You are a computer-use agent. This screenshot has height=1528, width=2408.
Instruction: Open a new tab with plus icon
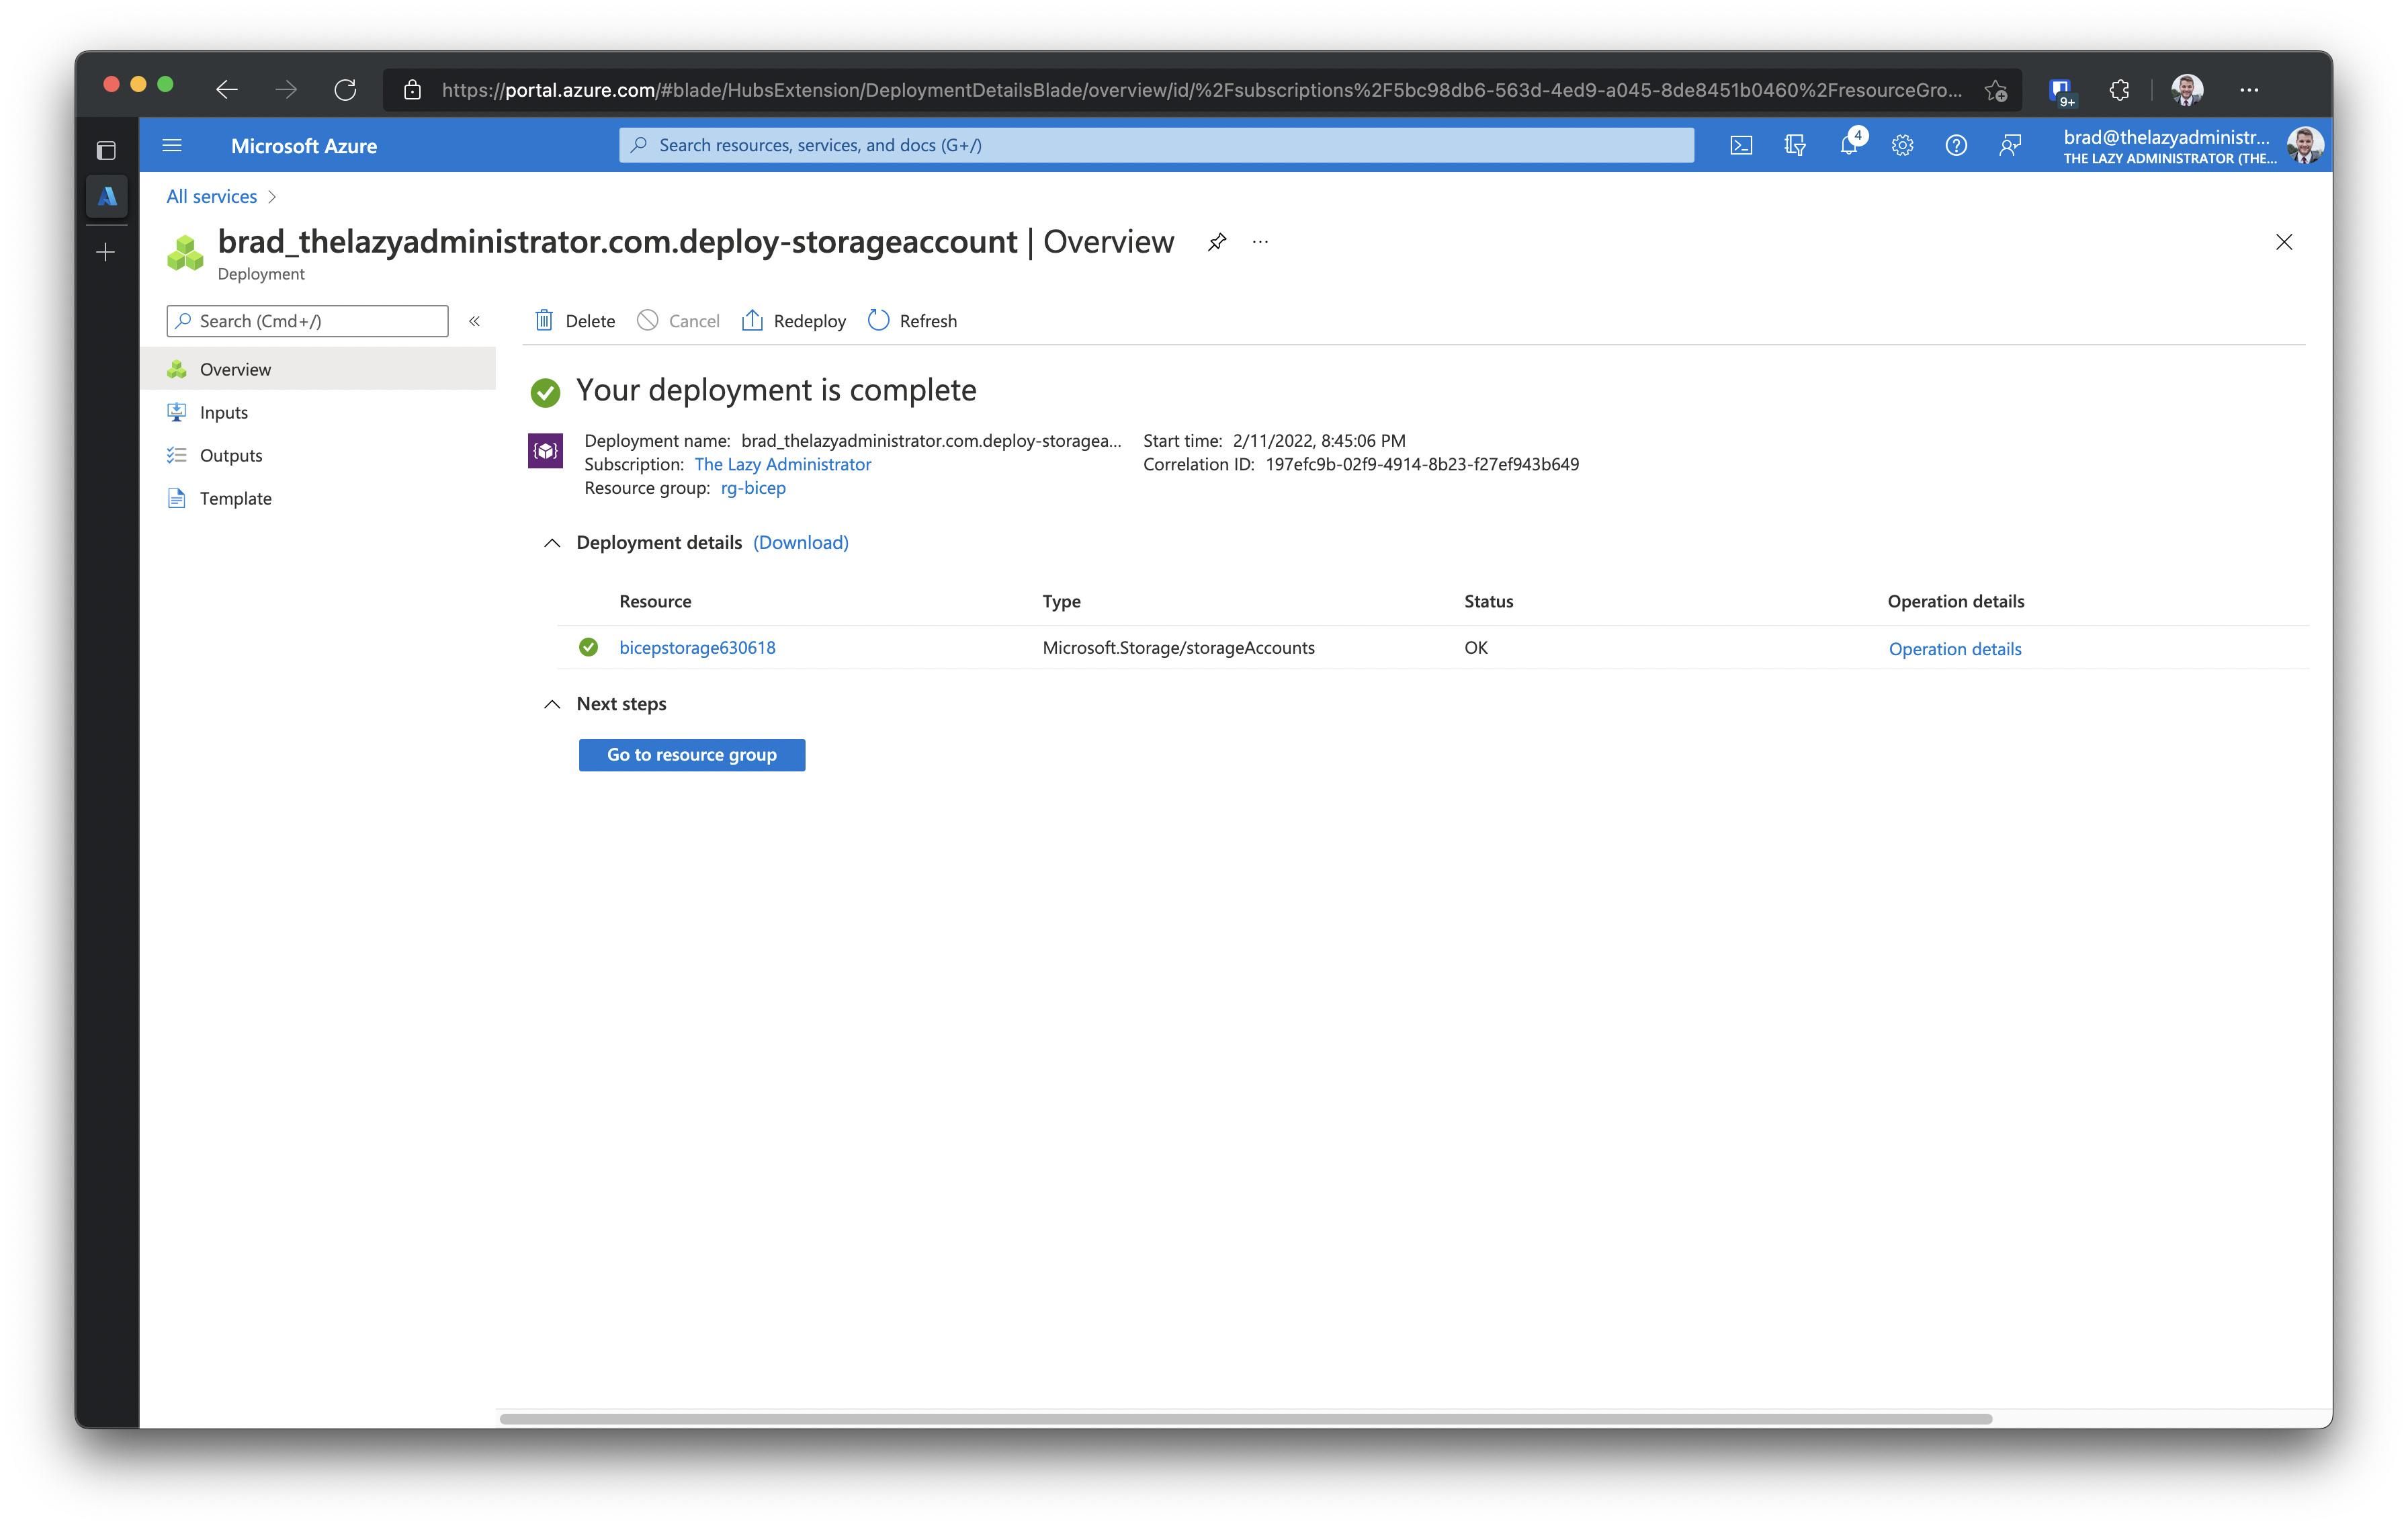tap(106, 252)
